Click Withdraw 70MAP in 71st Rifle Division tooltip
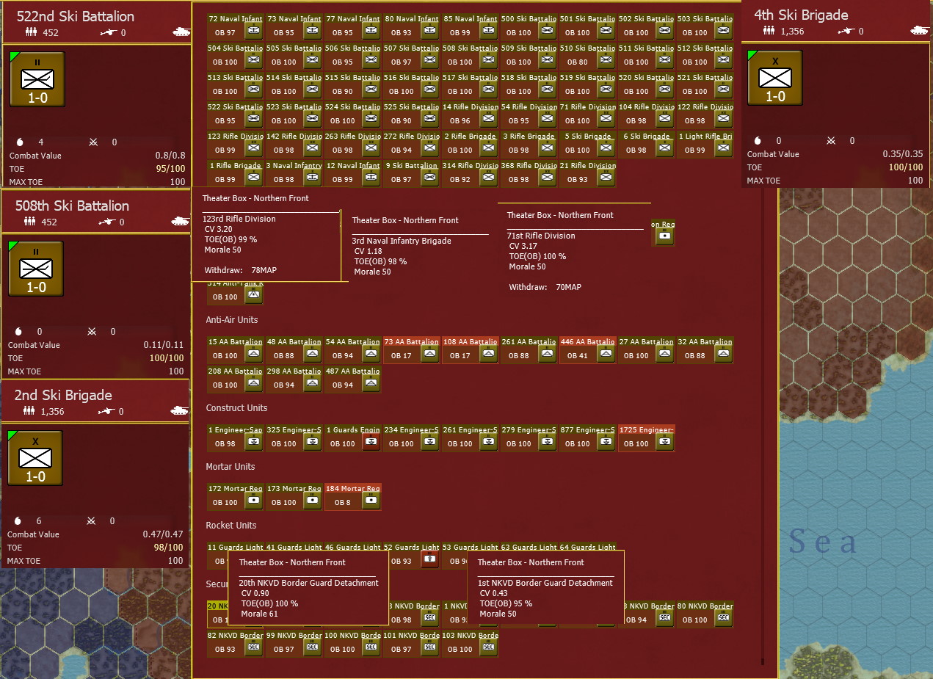 tap(545, 287)
